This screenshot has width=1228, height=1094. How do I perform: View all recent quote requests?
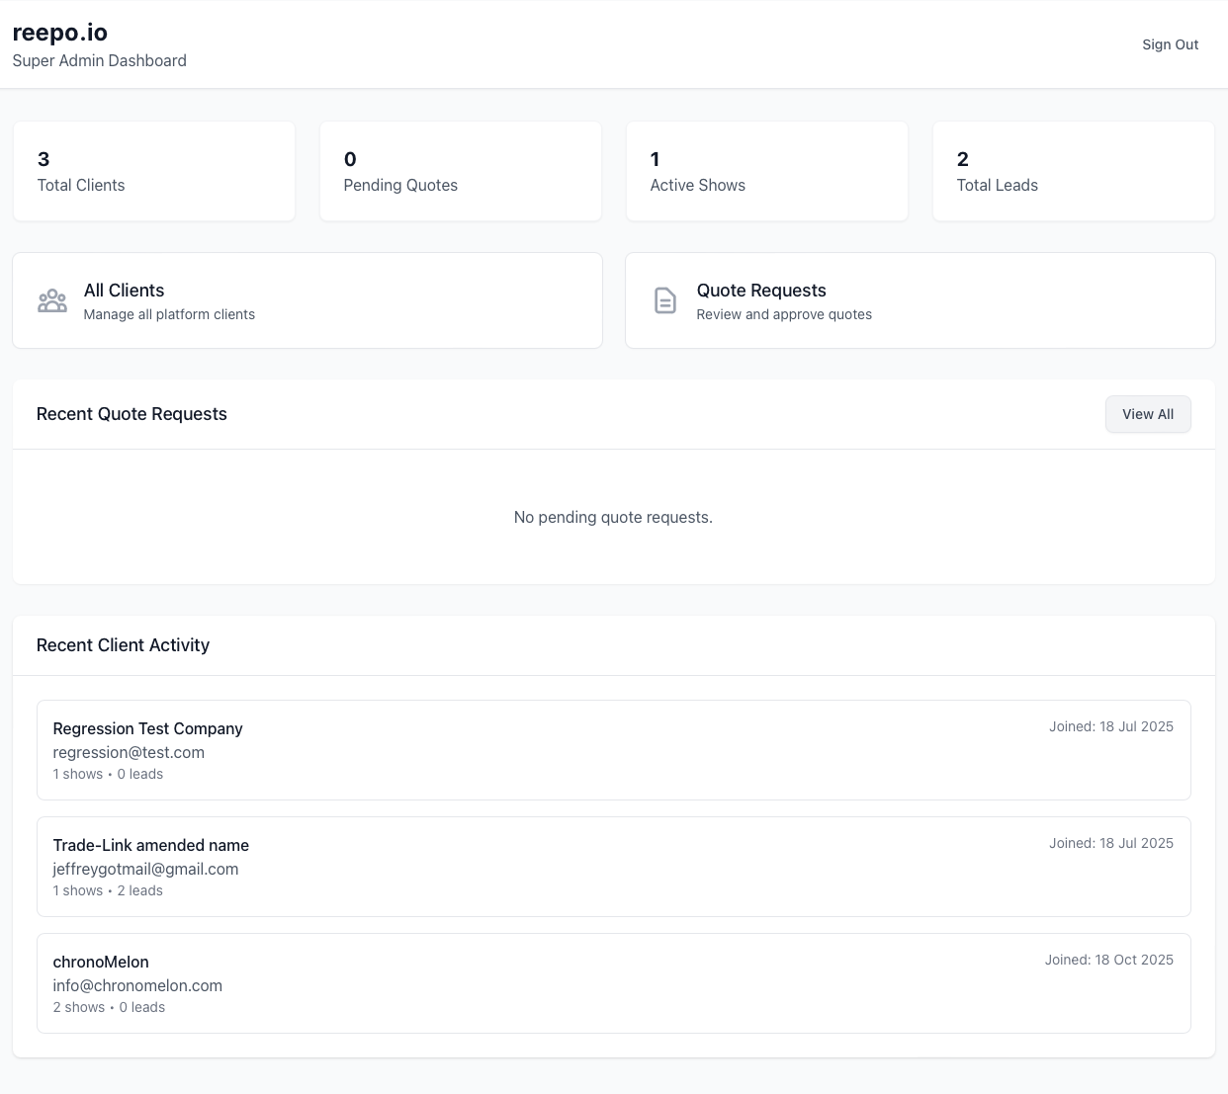tap(1148, 414)
